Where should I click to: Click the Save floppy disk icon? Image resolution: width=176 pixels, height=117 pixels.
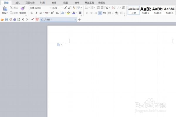[x=7, y=20]
